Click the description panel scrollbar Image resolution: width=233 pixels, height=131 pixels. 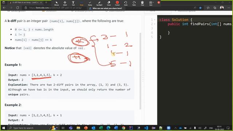(140, 71)
